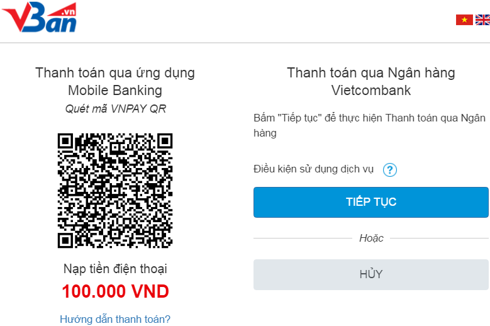This screenshot has width=490, height=326.
Task: Click the Bấm "Tiếp tục" instruction text
Action: point(370,125)
